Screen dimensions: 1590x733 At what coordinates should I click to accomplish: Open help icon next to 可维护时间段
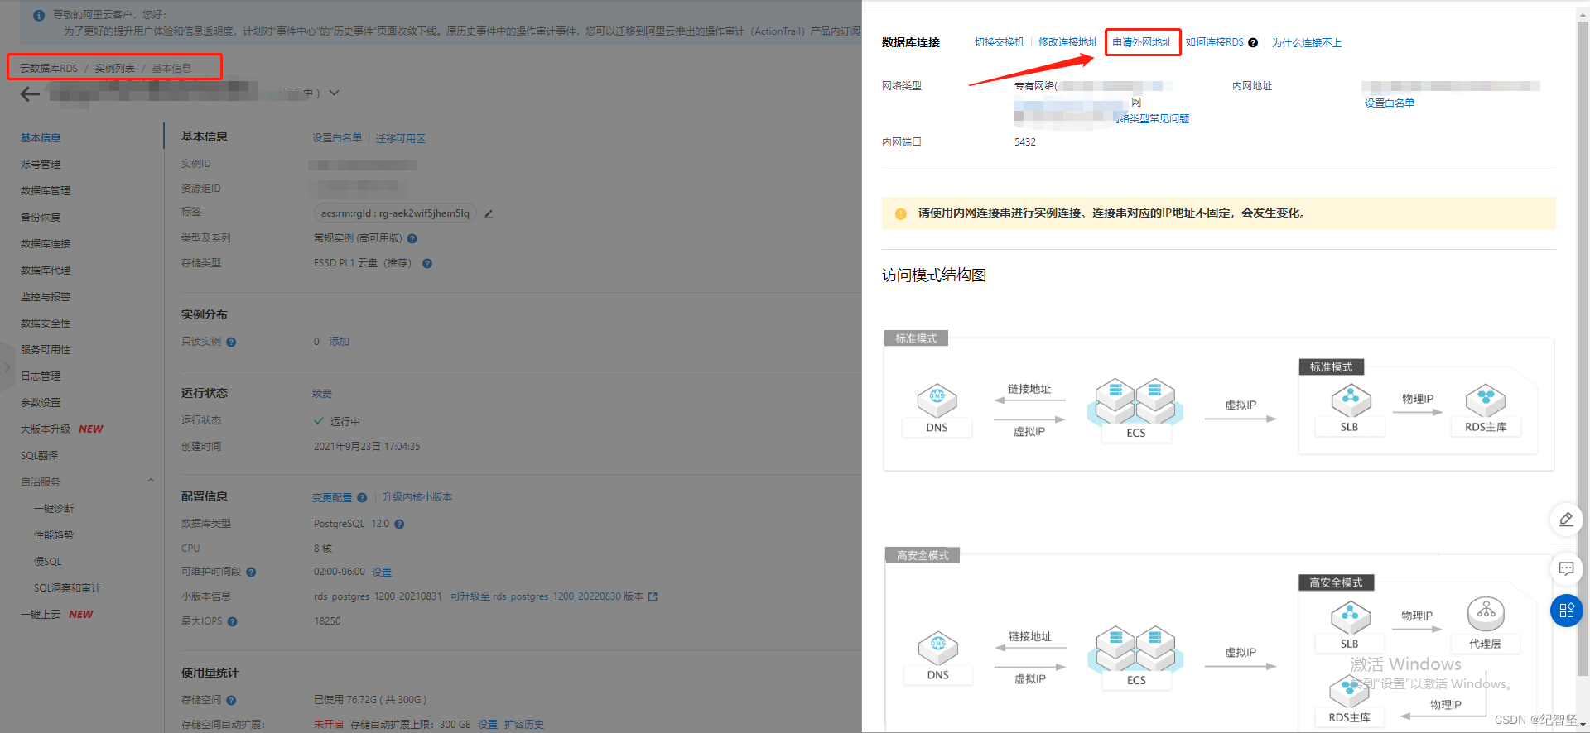click(251, 572)
